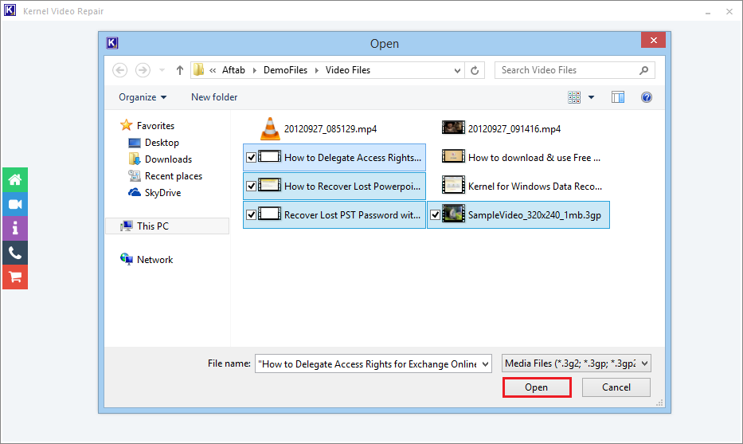The width and height of the screenshot is (743, 444).
Task: Open Recent places in navigation pane
Action: [174, 176]
